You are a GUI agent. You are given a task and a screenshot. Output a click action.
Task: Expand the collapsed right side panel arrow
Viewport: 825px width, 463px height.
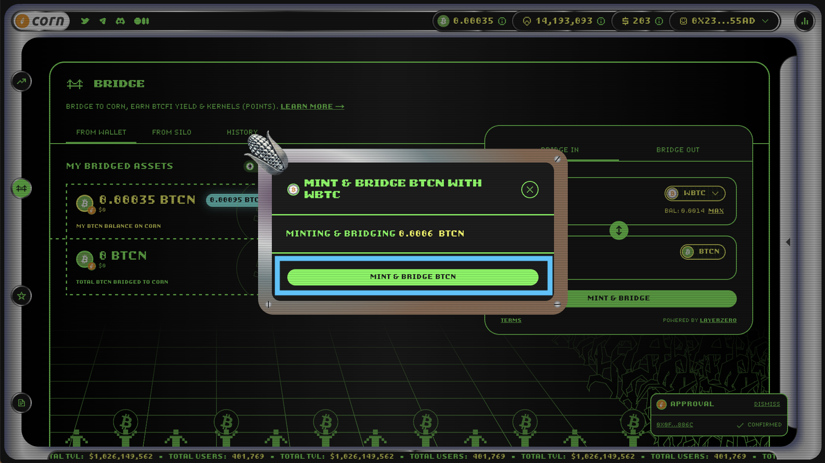tap(788, 242)
